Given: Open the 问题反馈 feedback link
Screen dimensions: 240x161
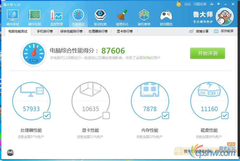Looking at the screenshot, I should pos(200,4).
